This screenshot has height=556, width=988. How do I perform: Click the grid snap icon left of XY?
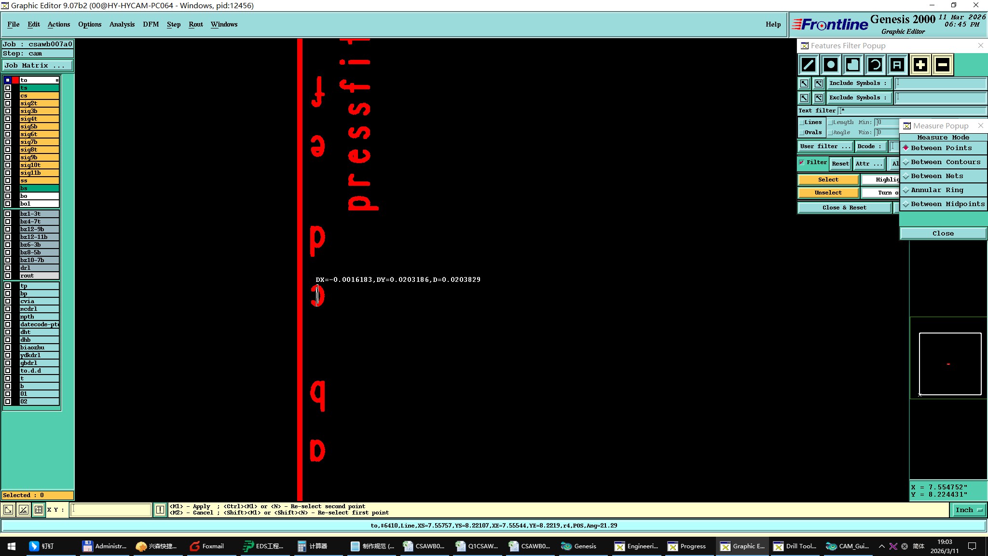39,510
